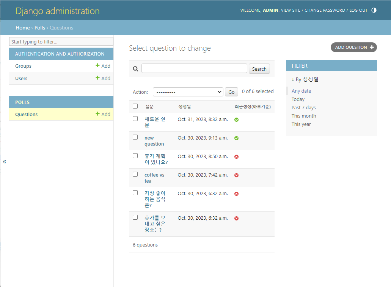Check the box for 휴가를 보내고 싶은 장소는?
Screen dimensions: 391x287
click(135, 217)
